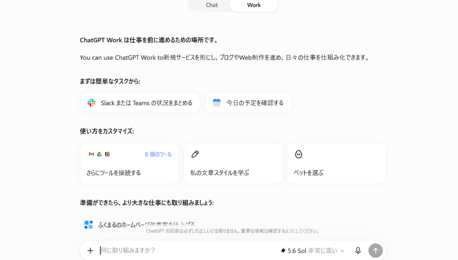
Task: Click the Slack logo icon
Action: coord(91,103)
